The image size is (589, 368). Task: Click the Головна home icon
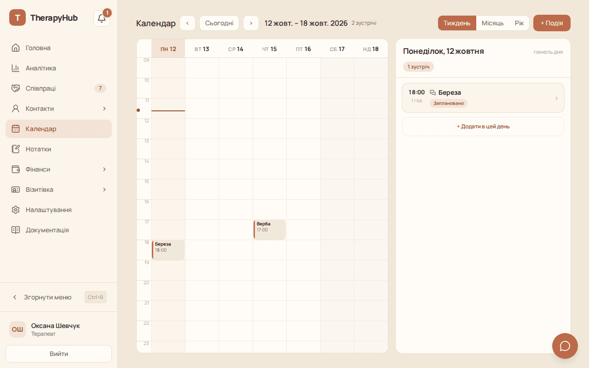pyautogui.click(x=16, y=48)
